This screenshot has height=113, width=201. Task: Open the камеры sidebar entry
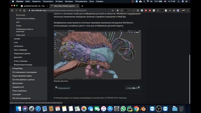[x=17, y=39]
